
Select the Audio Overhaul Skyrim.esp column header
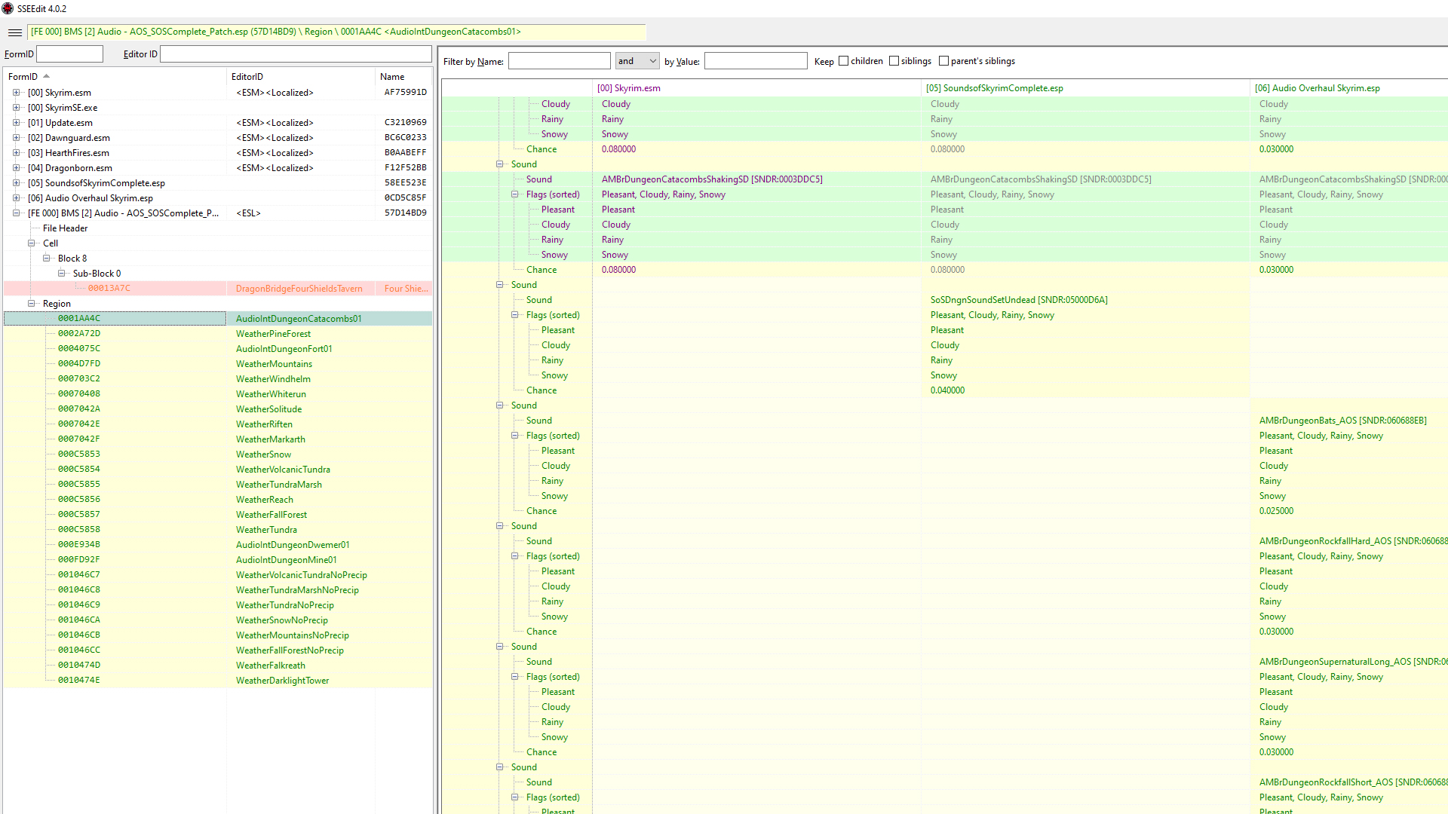click(x=1317, y=88)
